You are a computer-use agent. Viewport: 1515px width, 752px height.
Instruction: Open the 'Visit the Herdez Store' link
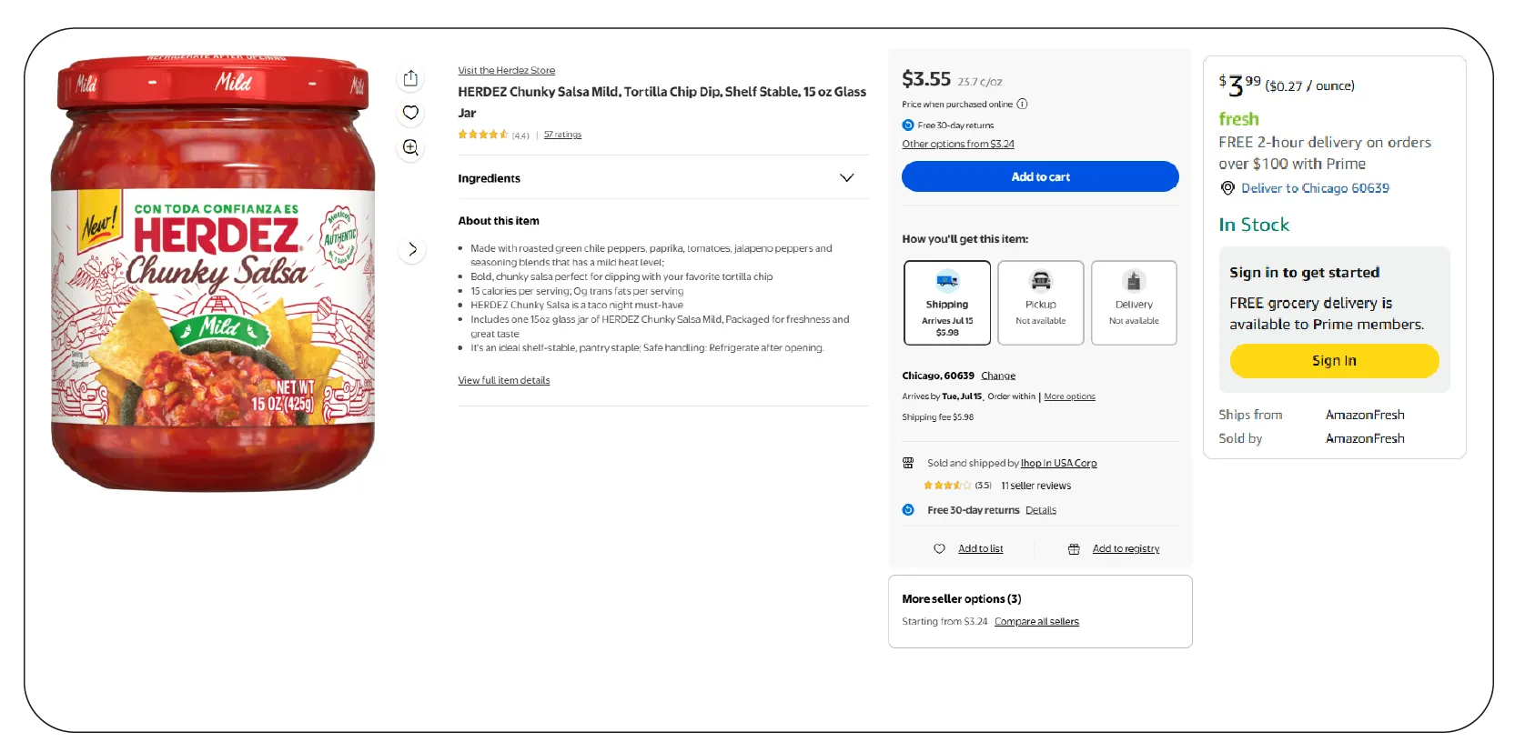[x=506, y=70]
